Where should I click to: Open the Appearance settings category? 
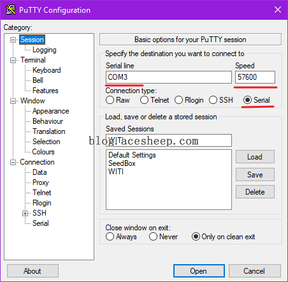pos(50,111)
